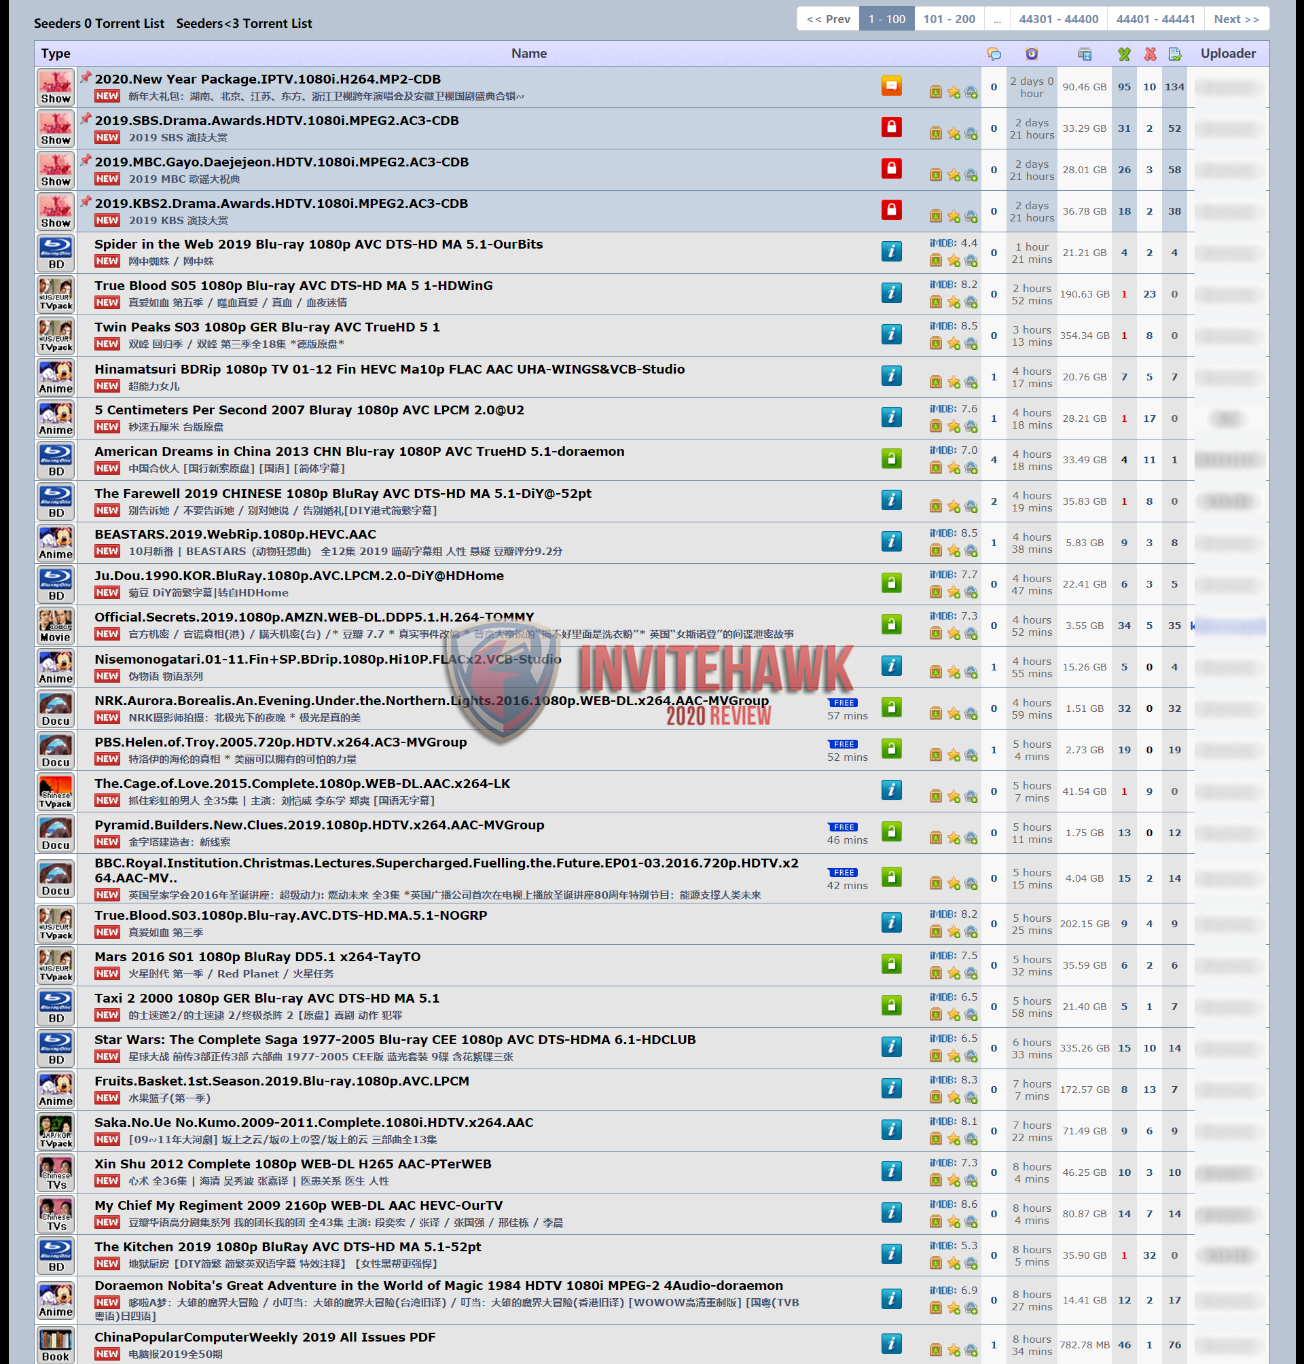Sort by snatched document header icon

(x=1175, y=54)
